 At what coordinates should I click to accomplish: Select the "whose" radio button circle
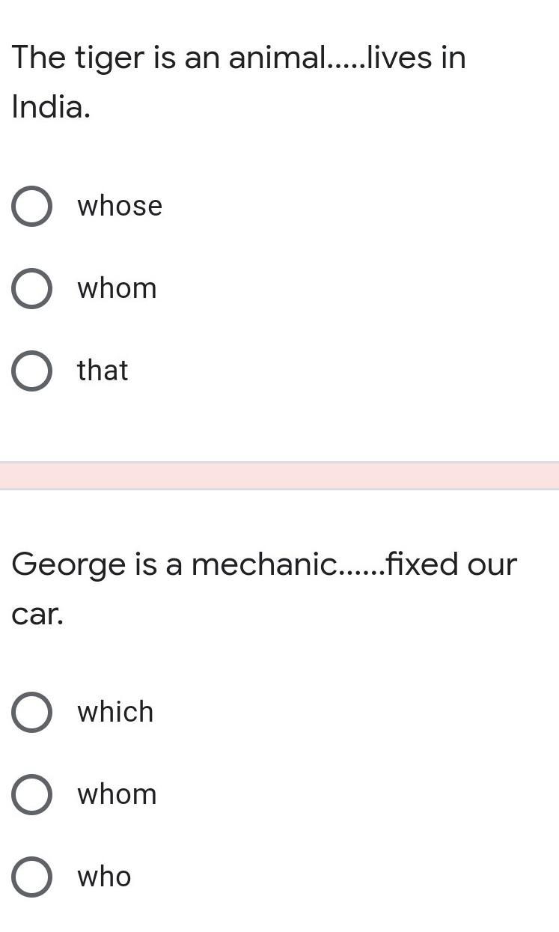[x=31, y=207]
